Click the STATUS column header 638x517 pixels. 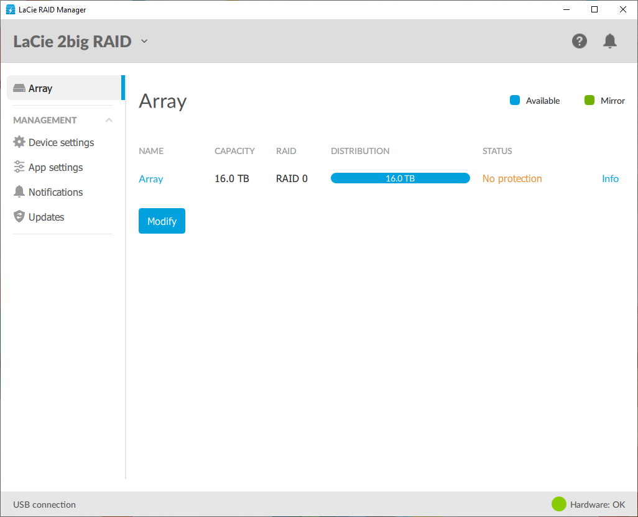point(497,151)
